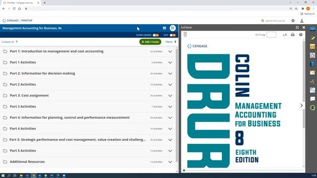The image size is (317, 178).
Task: Open the table of contents icon in Full Book reader
Action: (185, 35)
